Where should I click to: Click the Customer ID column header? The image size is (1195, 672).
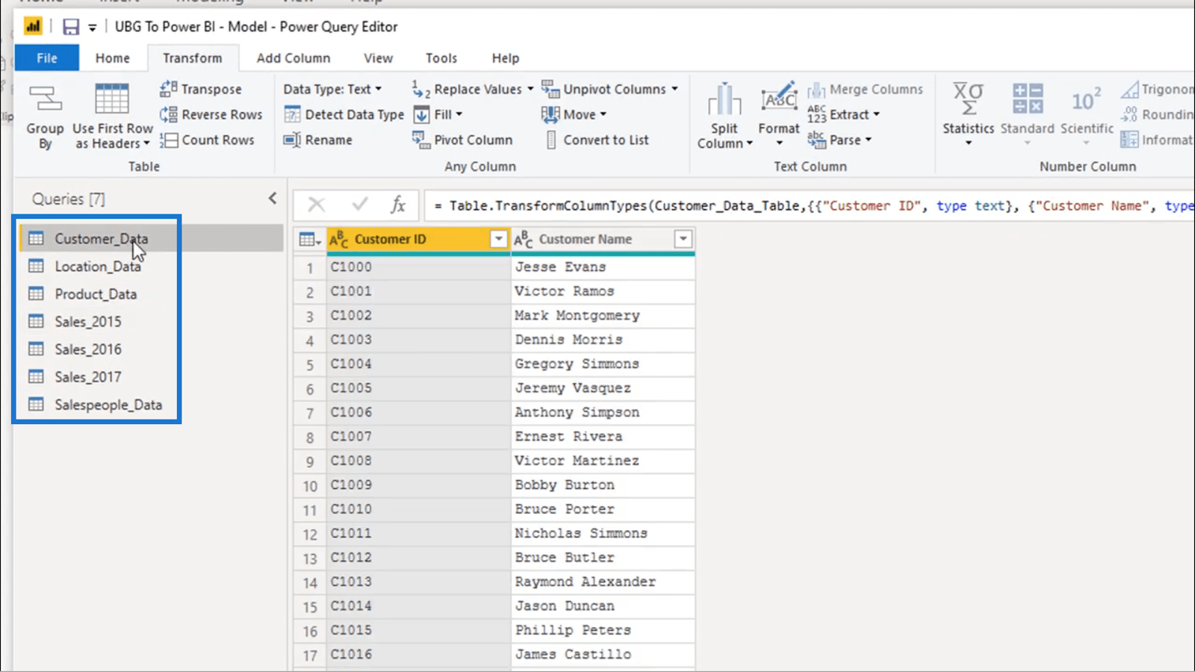(418, 239)
